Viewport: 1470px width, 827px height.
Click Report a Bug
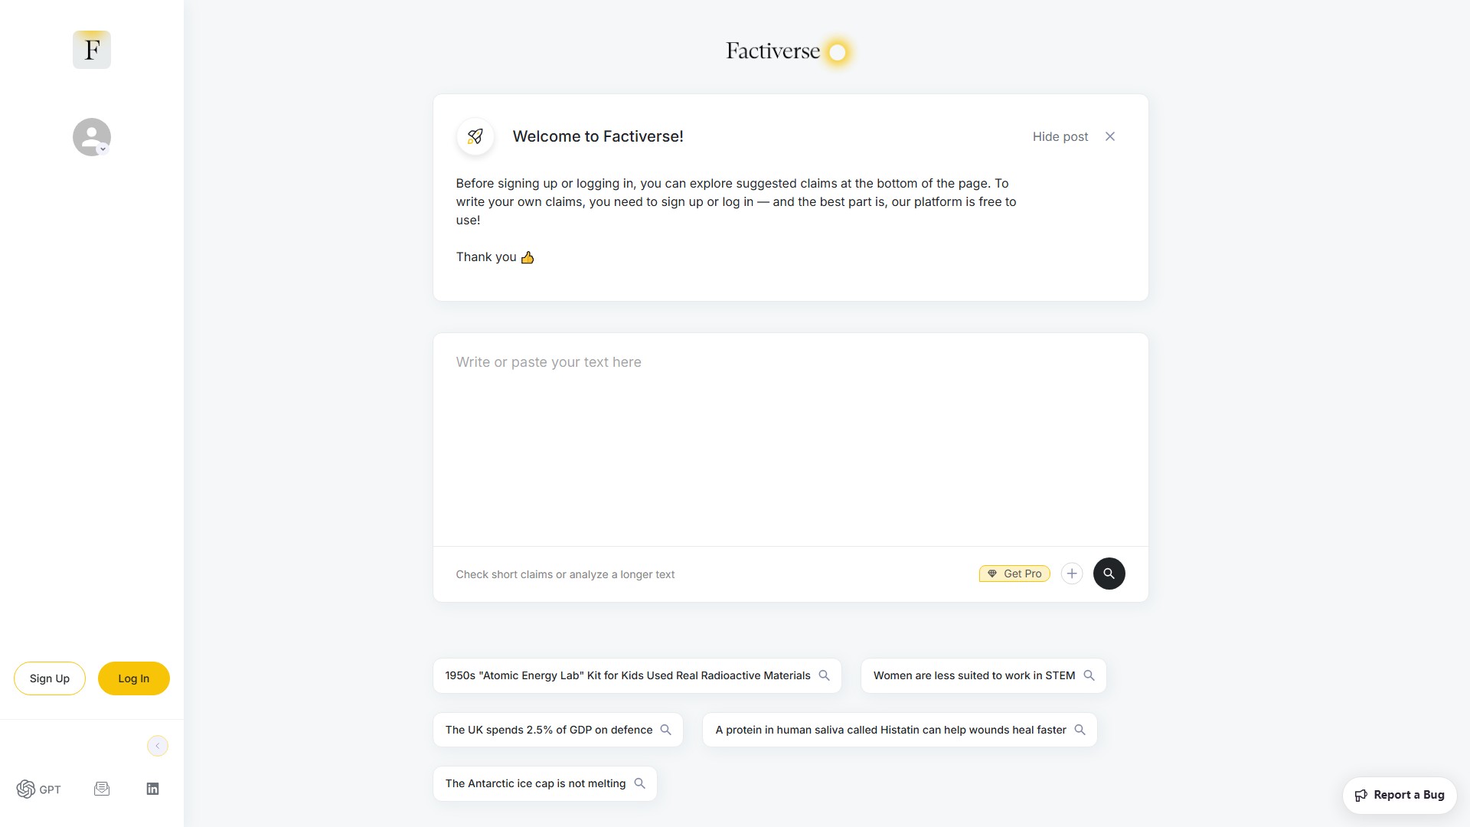click(x=1400, y=795)
